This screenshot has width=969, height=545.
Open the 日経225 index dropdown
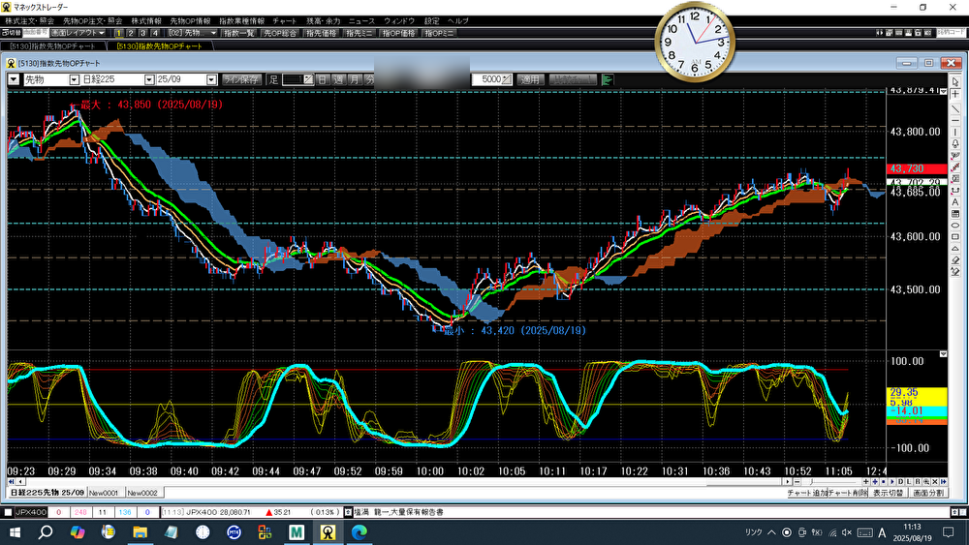pos(149,79)
